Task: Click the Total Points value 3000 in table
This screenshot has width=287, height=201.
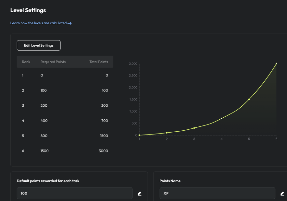Action: tap(103, 151)
